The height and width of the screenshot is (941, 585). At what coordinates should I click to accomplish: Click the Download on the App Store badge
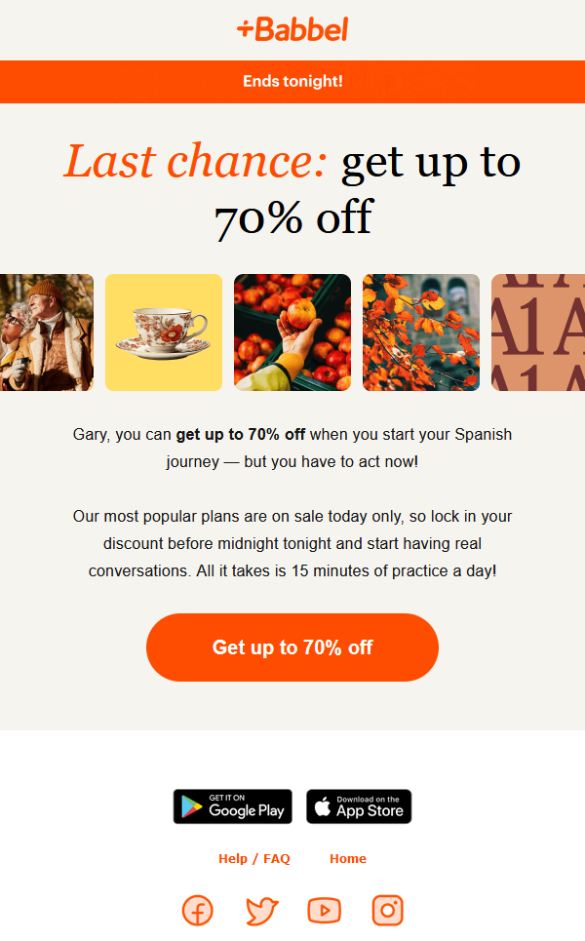point(358,806)
